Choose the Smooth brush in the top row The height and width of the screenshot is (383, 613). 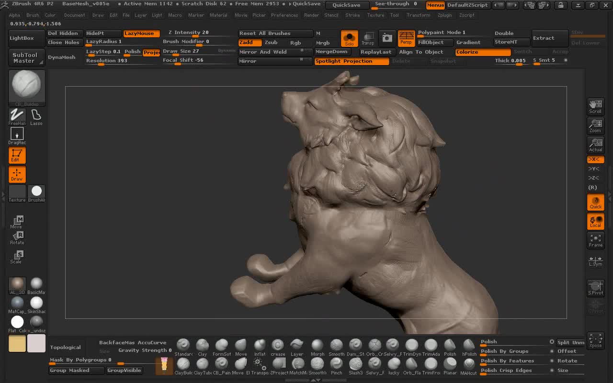coord(336,348)
